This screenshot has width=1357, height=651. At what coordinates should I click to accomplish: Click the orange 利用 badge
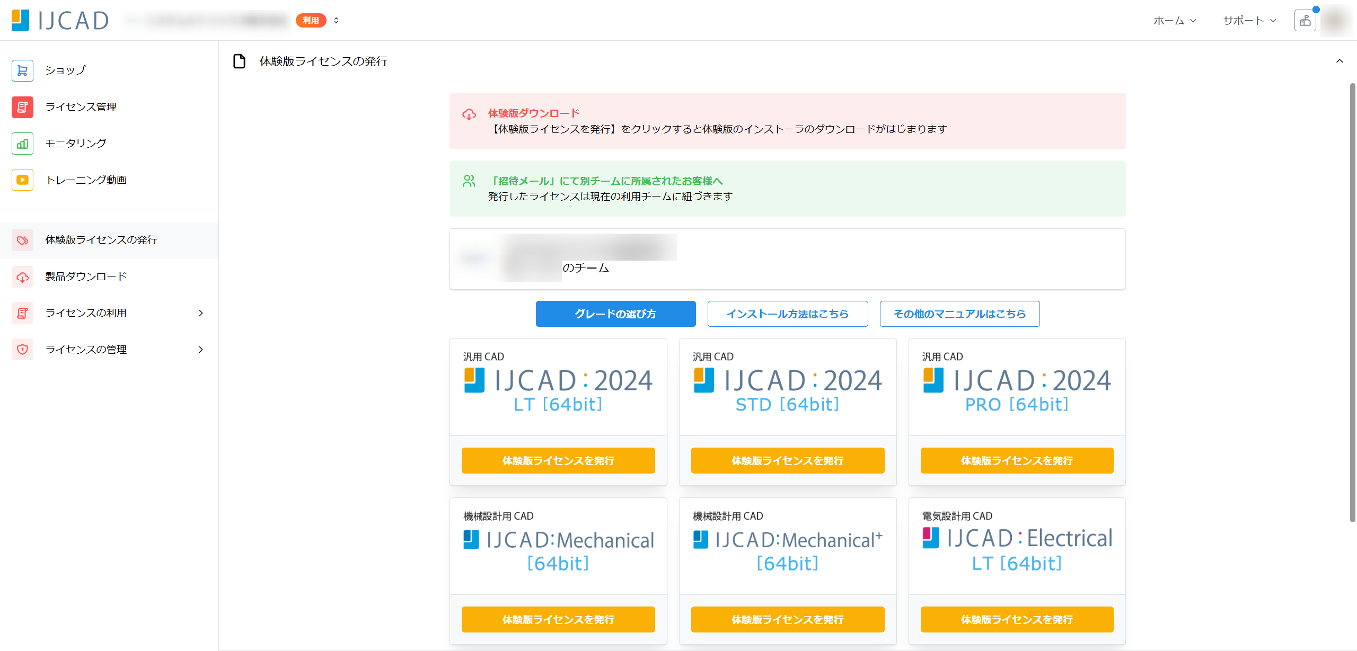click(x=311, y=20)
